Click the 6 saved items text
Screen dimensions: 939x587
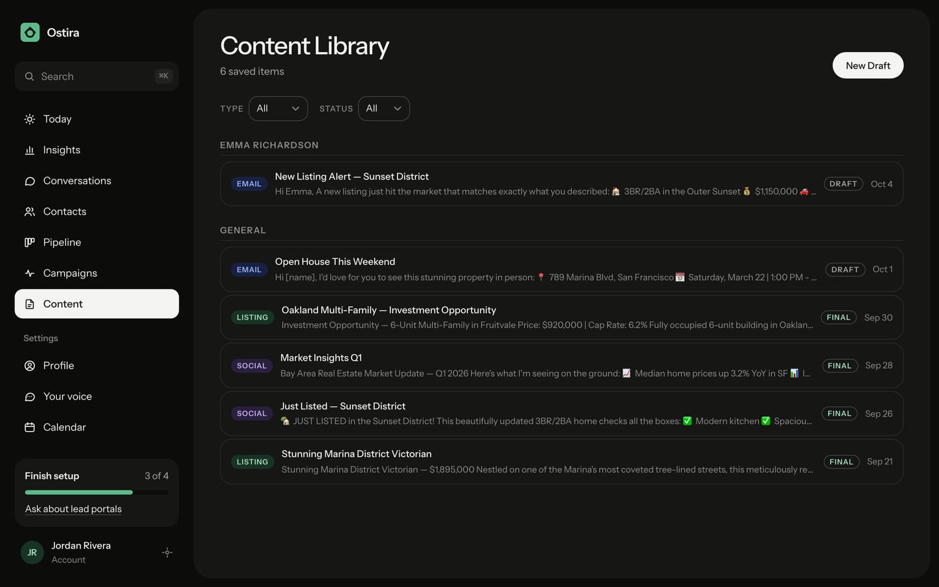point(252,72)
